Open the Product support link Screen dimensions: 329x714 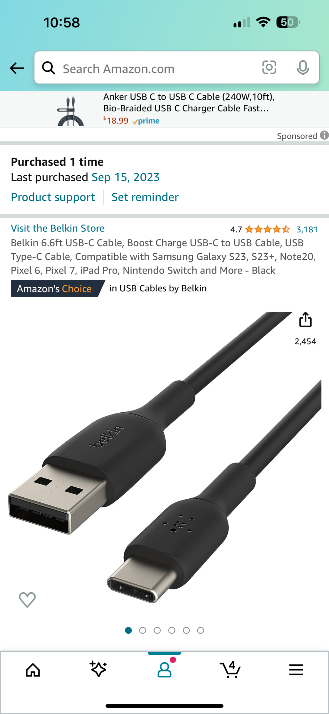tap(53, 197)
